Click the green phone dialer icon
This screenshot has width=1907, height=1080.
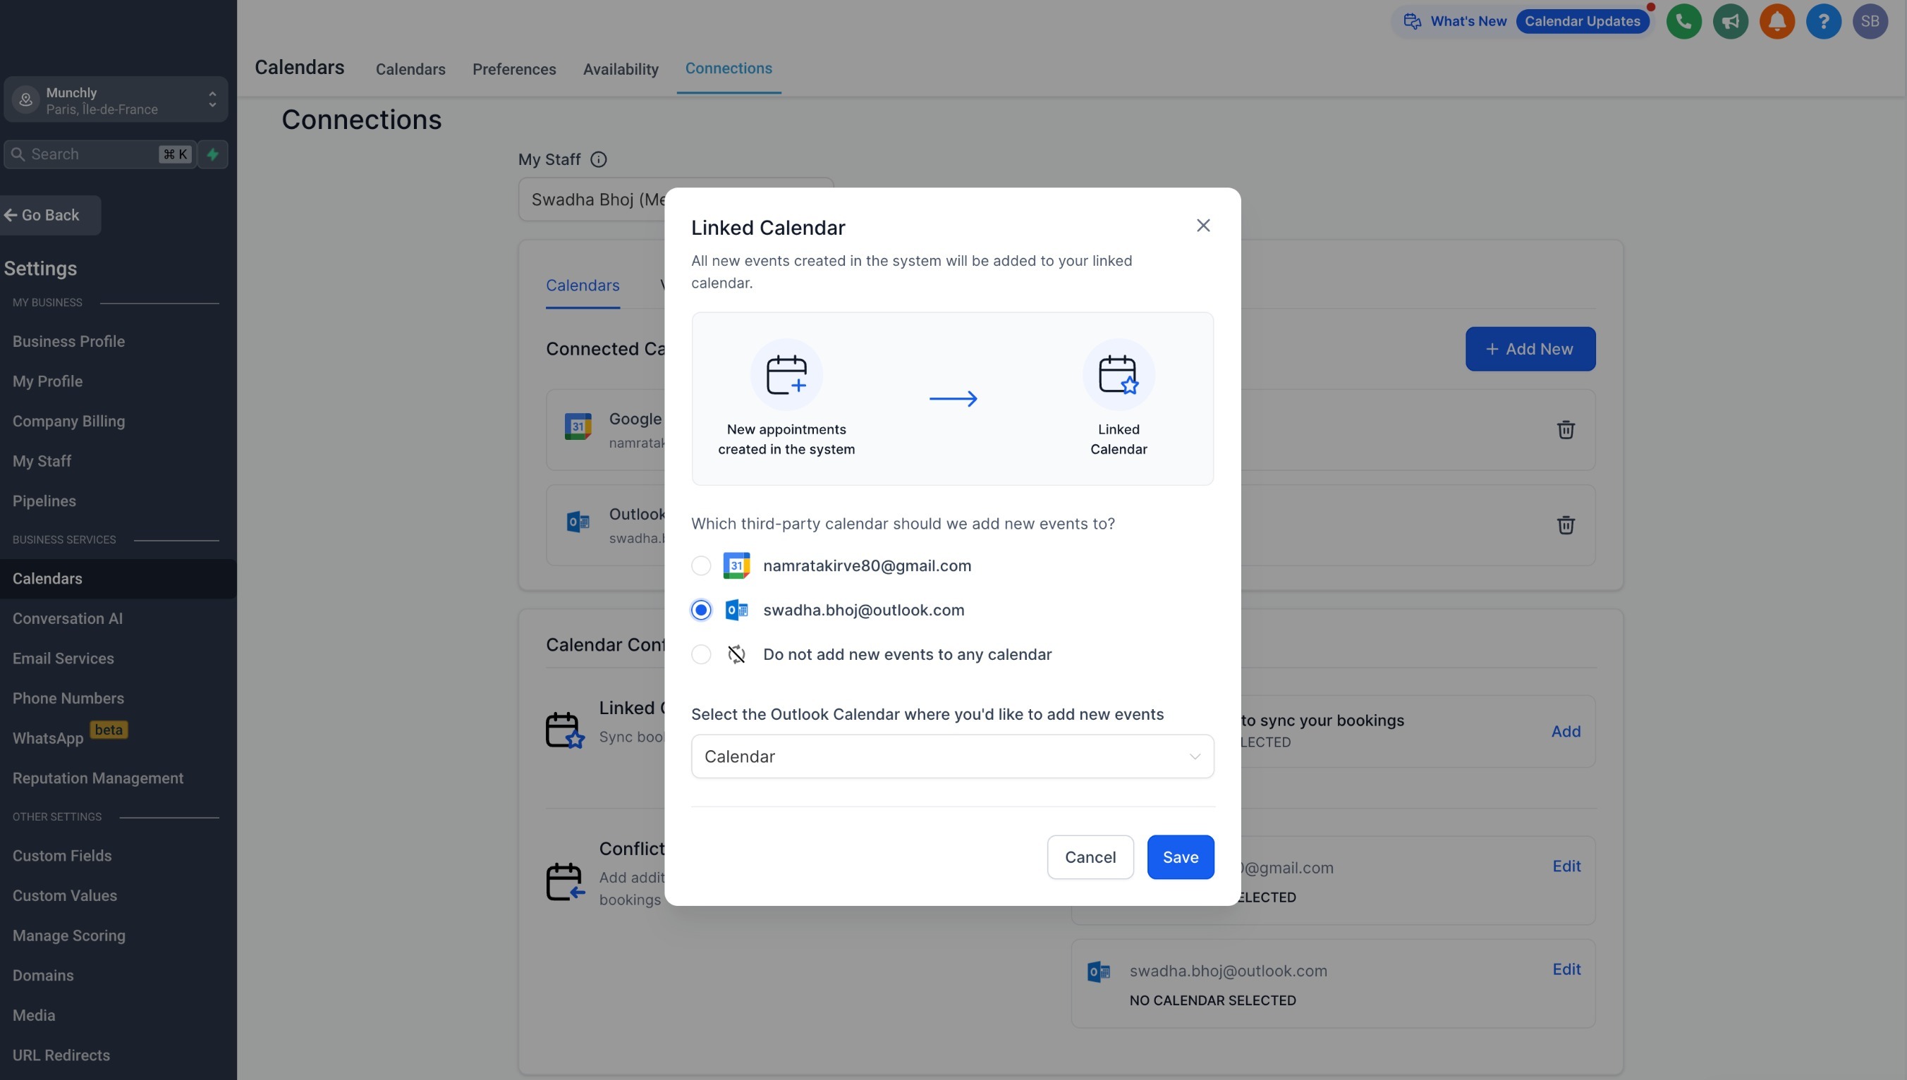[x=1683, y=22]
